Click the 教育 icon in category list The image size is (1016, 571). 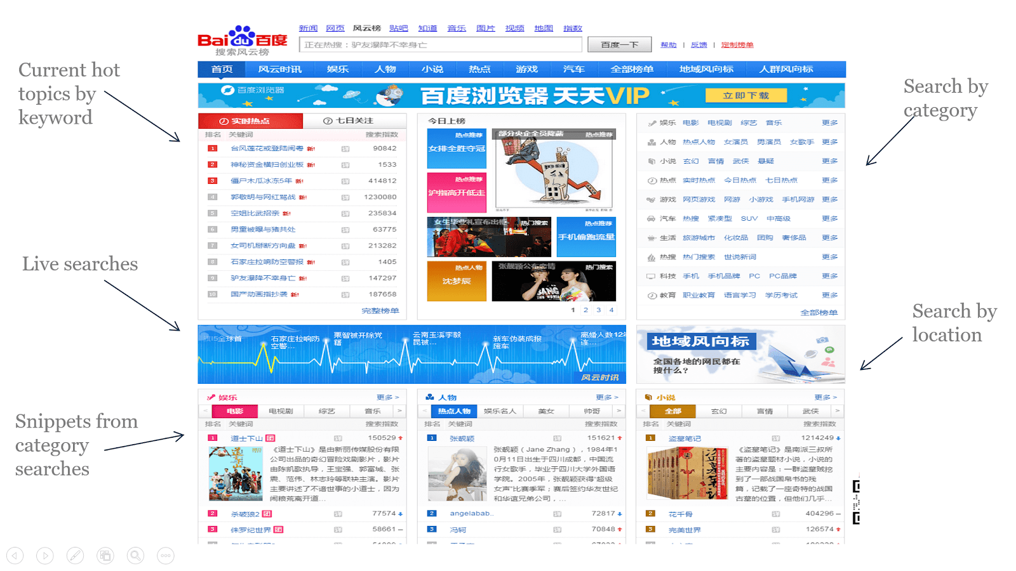[652, 295]
